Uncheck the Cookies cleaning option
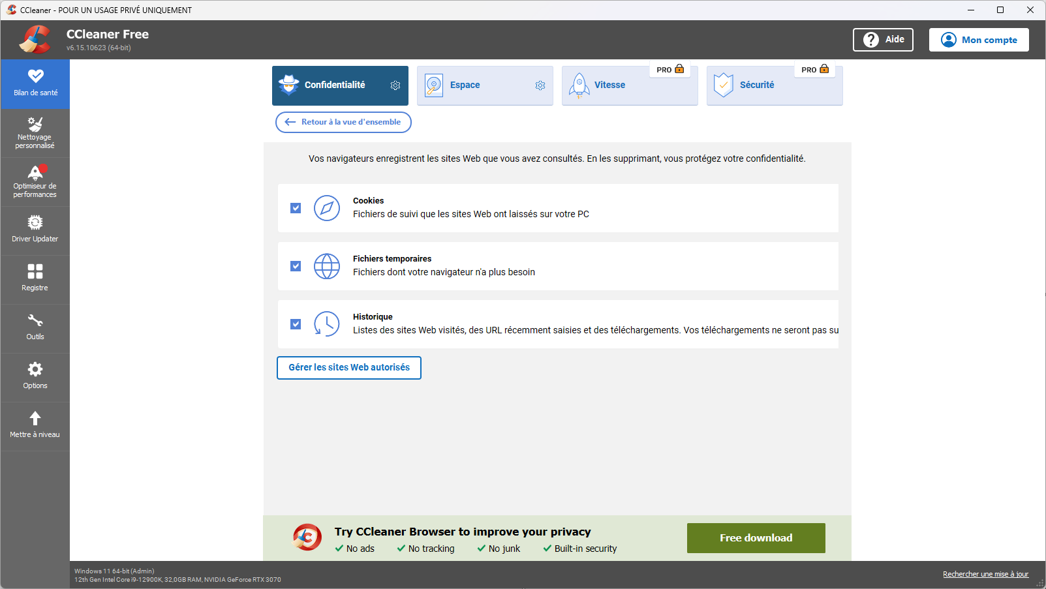 click(296, 207)
